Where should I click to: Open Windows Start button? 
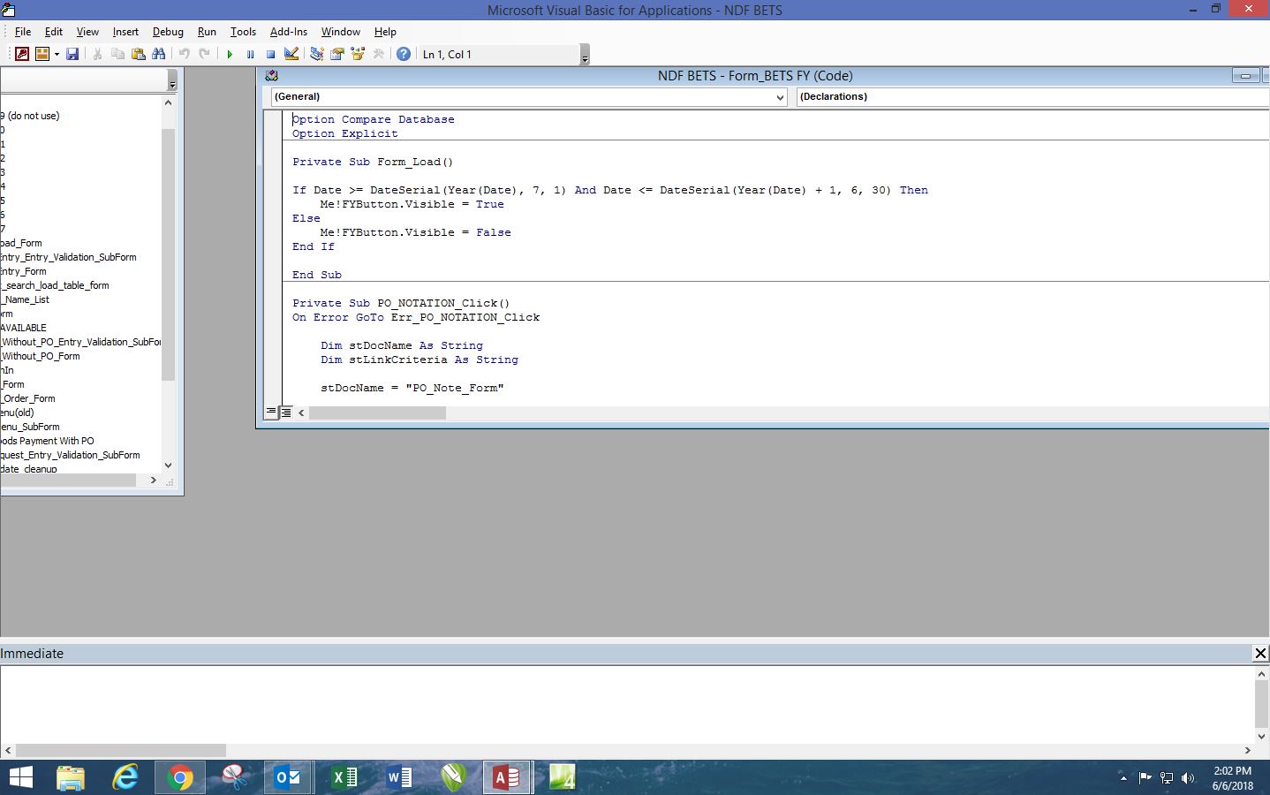[20, 777]
